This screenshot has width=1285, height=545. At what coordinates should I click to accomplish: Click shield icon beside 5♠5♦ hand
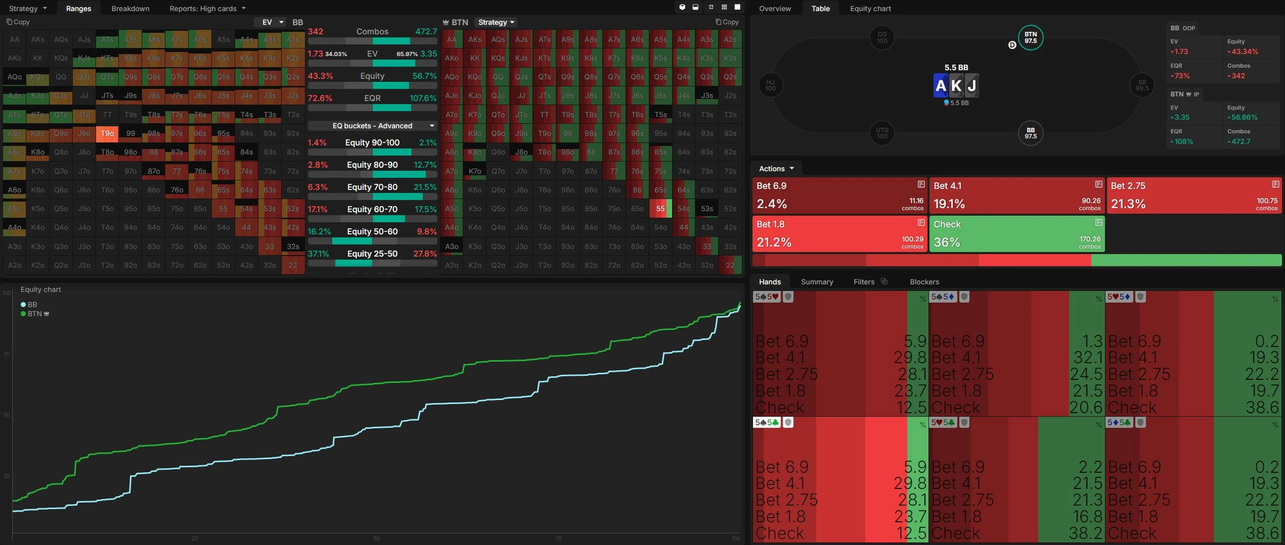964,297
